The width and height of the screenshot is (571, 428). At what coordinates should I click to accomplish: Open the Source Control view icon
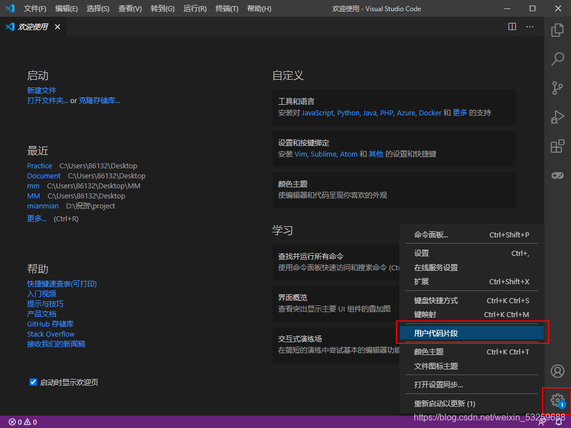(557, 87)
